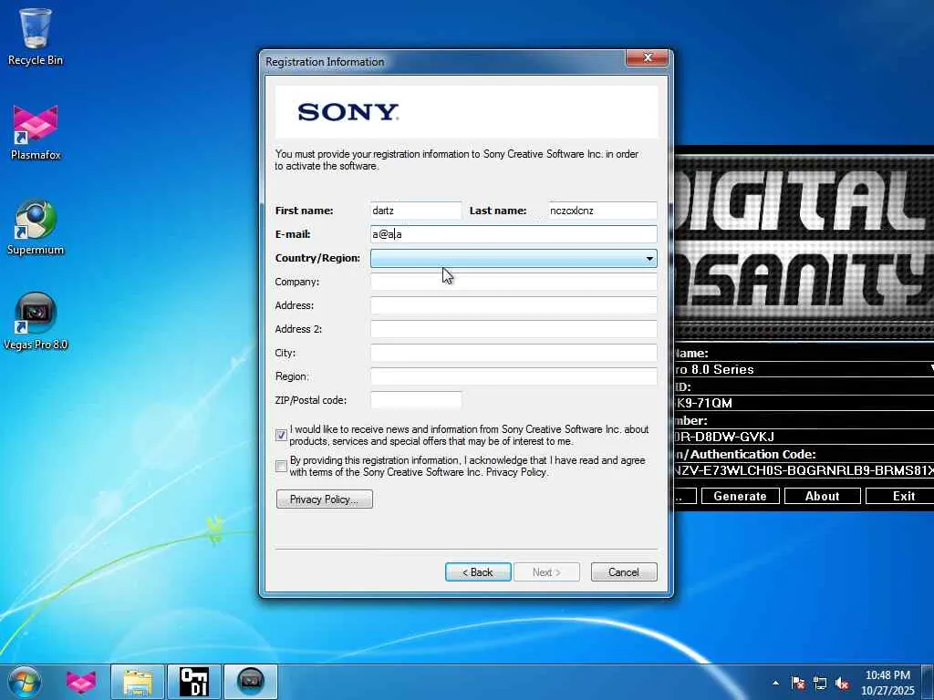Close the Registration Information dialog
The height and width of the screenshot is (700, 934).
pos(648,57)
